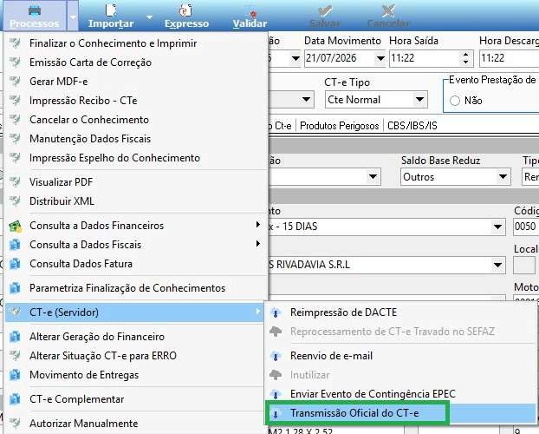Screen dimensions: 539x434
Task: Open the Saldo Base Reduz Outros dropdown
Action: 503,177
